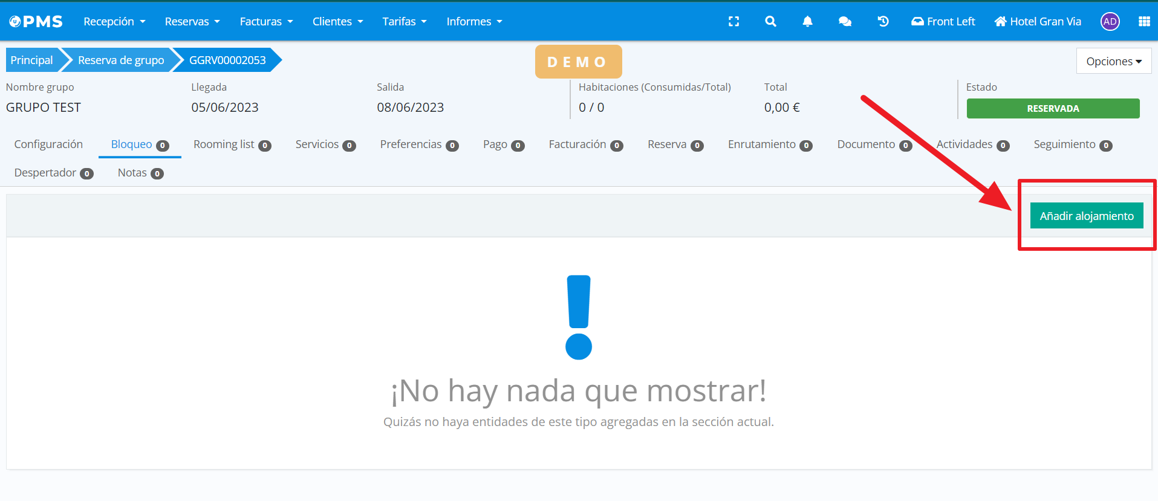The width and height of the screenshot is (1158, 501).
Task: Click the PMS logo
Action: (x=36, y=22)
